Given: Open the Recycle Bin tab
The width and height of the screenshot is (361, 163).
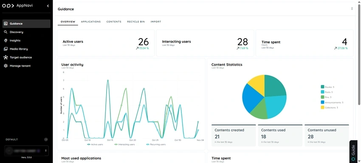Looking at the screenshot, I should click(x=136, y=22).
